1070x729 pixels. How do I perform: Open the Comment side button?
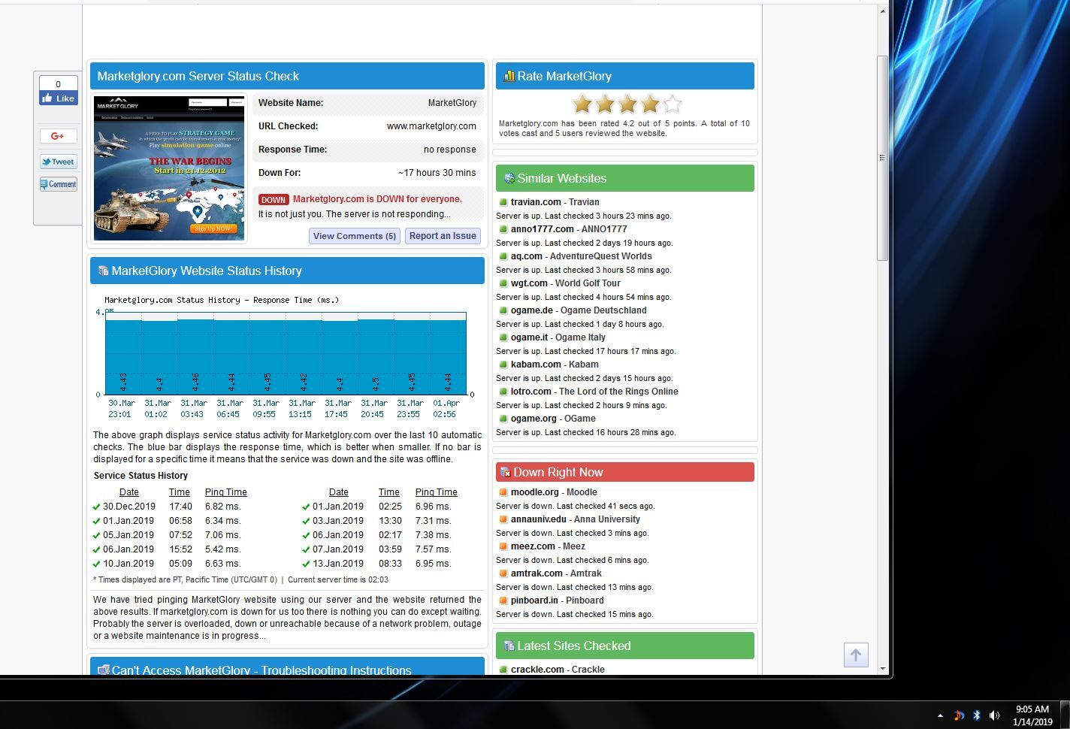click(x=59, y=184)
